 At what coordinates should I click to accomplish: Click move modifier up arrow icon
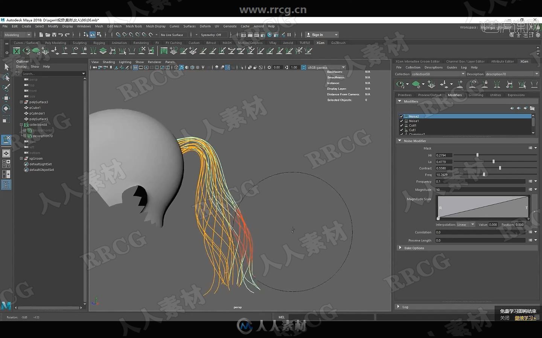512,108
